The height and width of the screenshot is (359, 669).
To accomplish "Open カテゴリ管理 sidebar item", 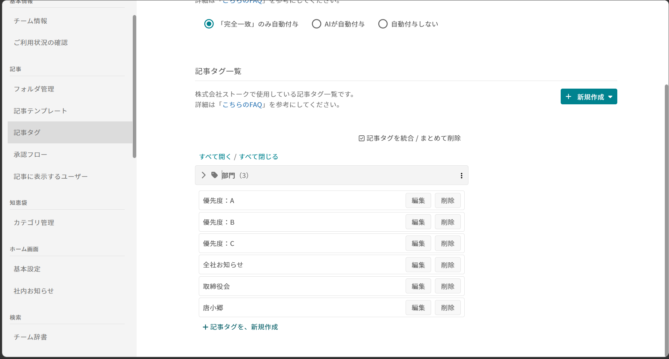I will [34, 223].
